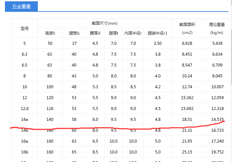232x162 pixels.
Task: Select model cell 6.3
Action: [x=24, y=54]
